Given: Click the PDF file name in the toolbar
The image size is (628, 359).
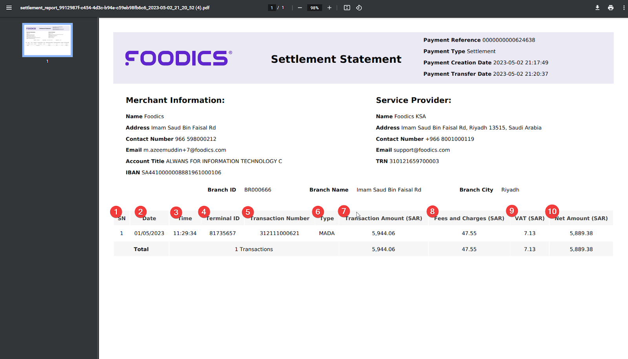Looking at the screenshot, I should click(x=115, y=7).
